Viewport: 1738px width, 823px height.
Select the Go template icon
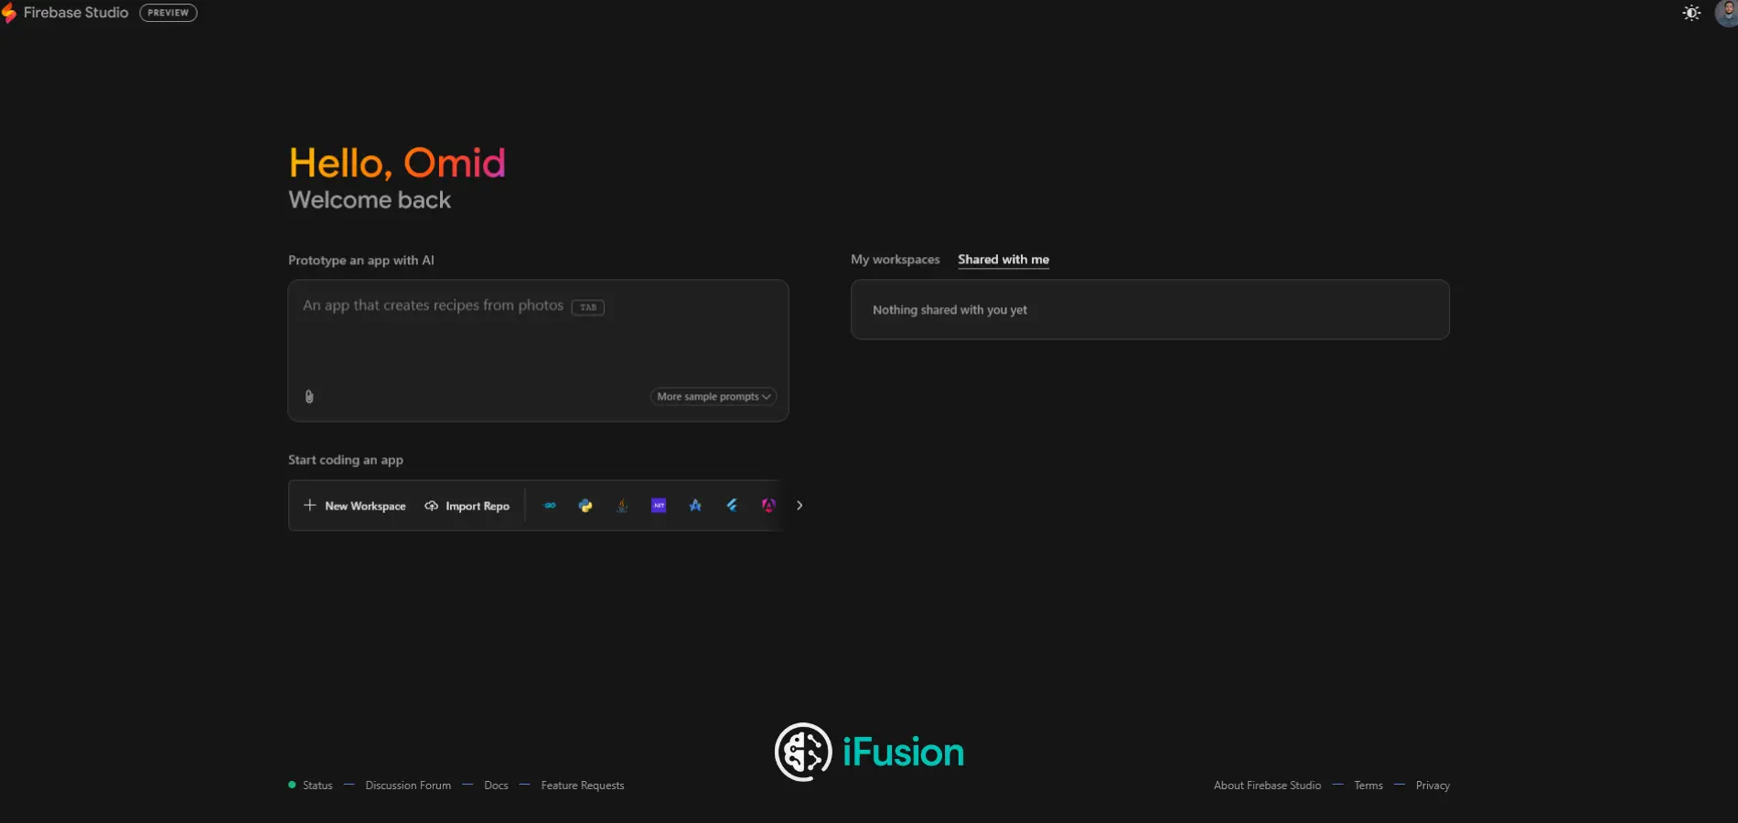[x=550, y=506]
